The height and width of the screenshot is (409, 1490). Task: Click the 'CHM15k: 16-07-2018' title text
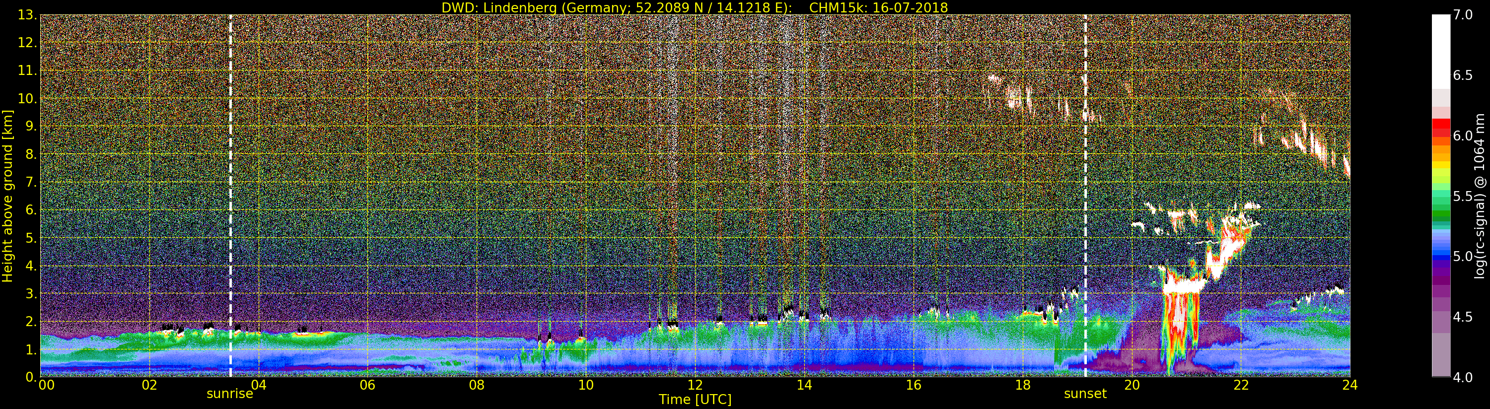coord(879,7)
